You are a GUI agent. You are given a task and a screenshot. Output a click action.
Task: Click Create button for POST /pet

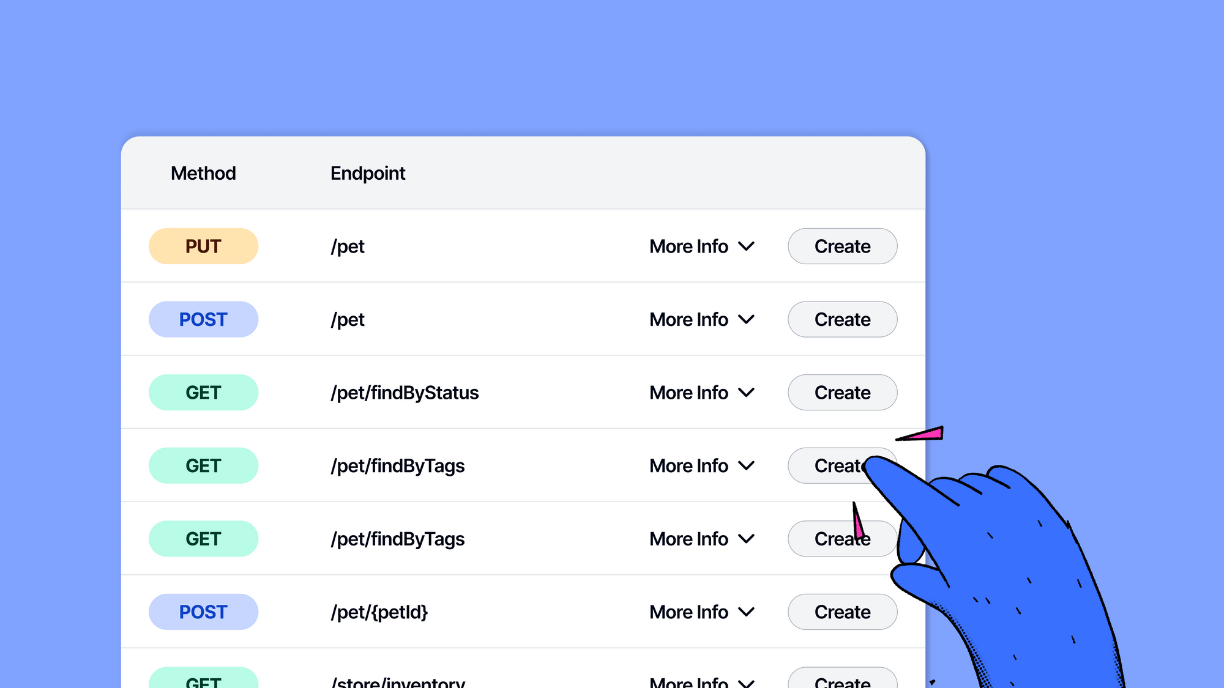click(841, 319)
